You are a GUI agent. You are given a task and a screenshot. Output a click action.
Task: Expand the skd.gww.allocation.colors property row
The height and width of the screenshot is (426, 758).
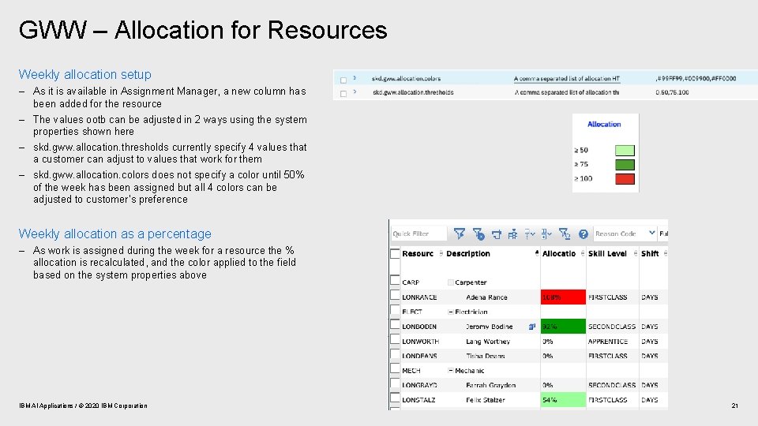pyautogui.click(x=355, y=78)
